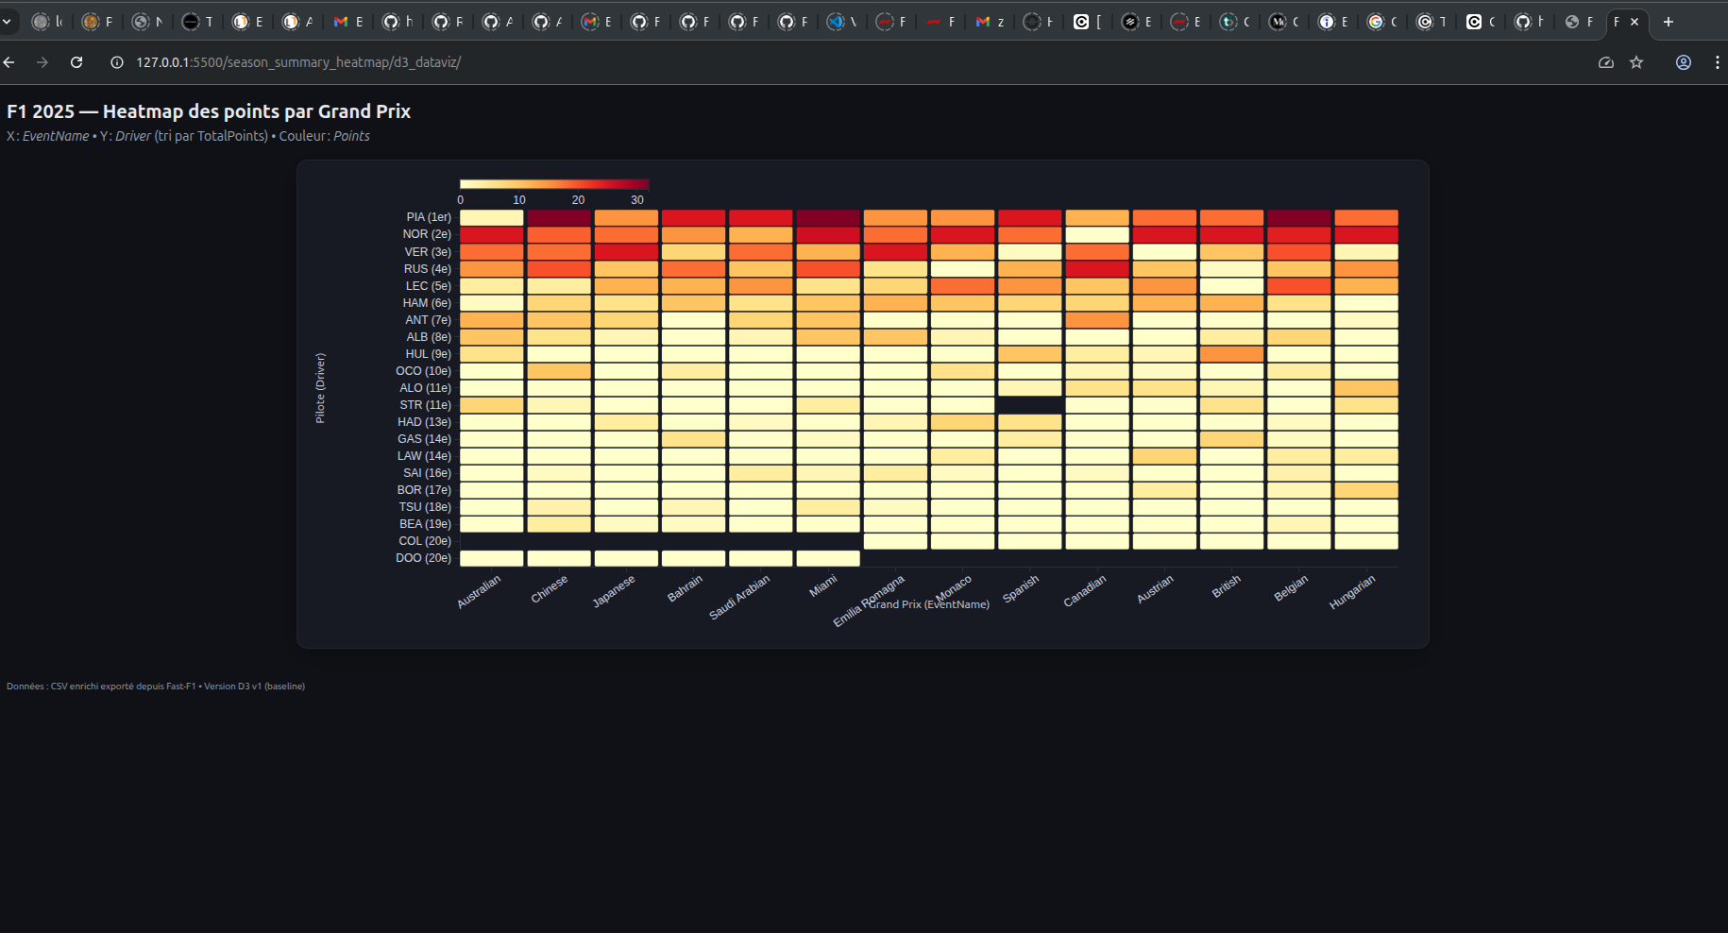Click the DOO (20e) driver label
This screenshot has height=933, width=1728.
pos(423,558)
